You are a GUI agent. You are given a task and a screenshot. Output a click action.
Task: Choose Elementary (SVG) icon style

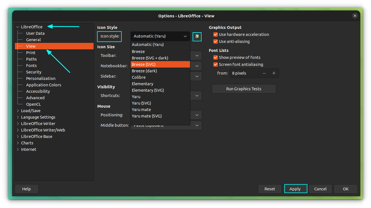point(160,90)
